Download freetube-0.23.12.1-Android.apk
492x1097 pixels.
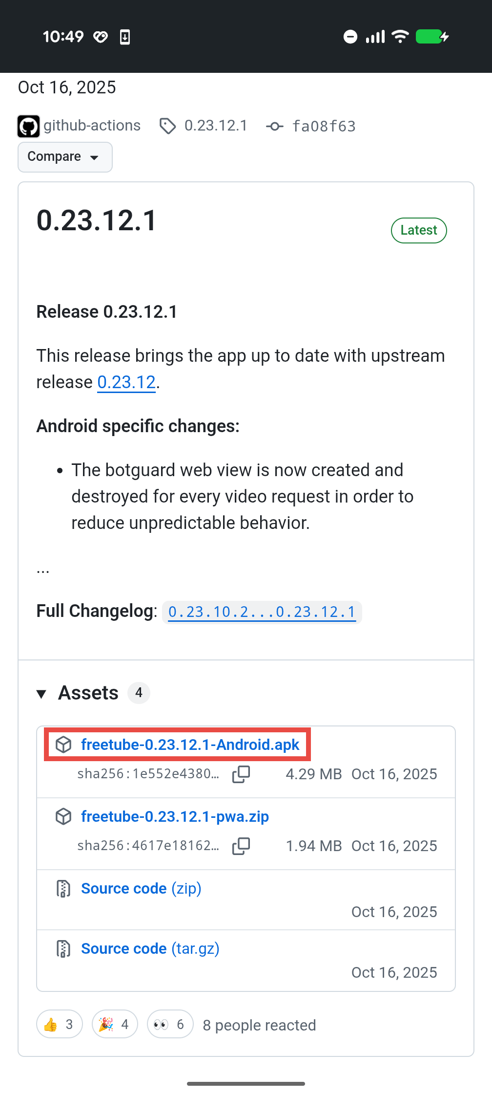[x=190, y=745]
